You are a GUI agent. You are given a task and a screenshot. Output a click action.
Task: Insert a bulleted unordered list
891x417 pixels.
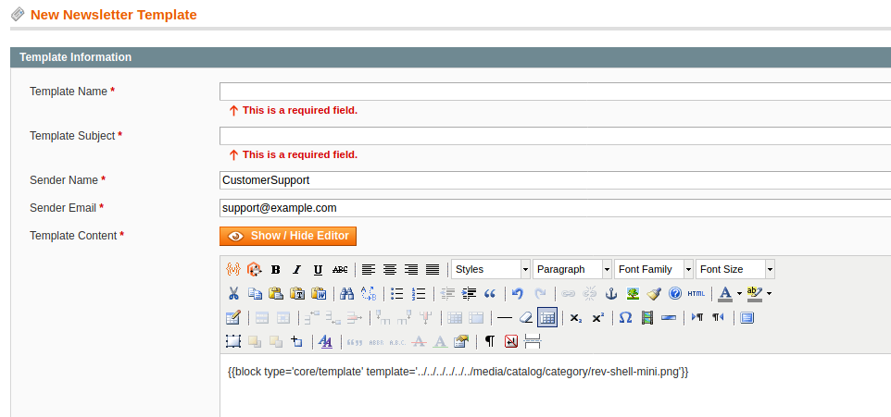point(397,294)
